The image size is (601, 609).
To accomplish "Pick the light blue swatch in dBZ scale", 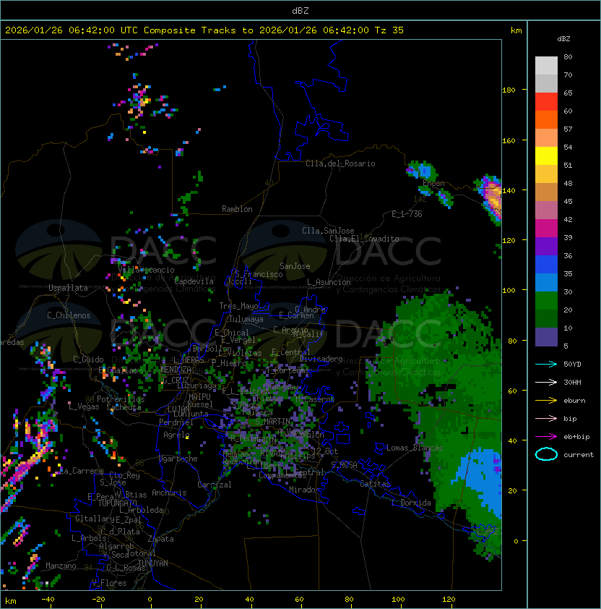I will (546, 282).
